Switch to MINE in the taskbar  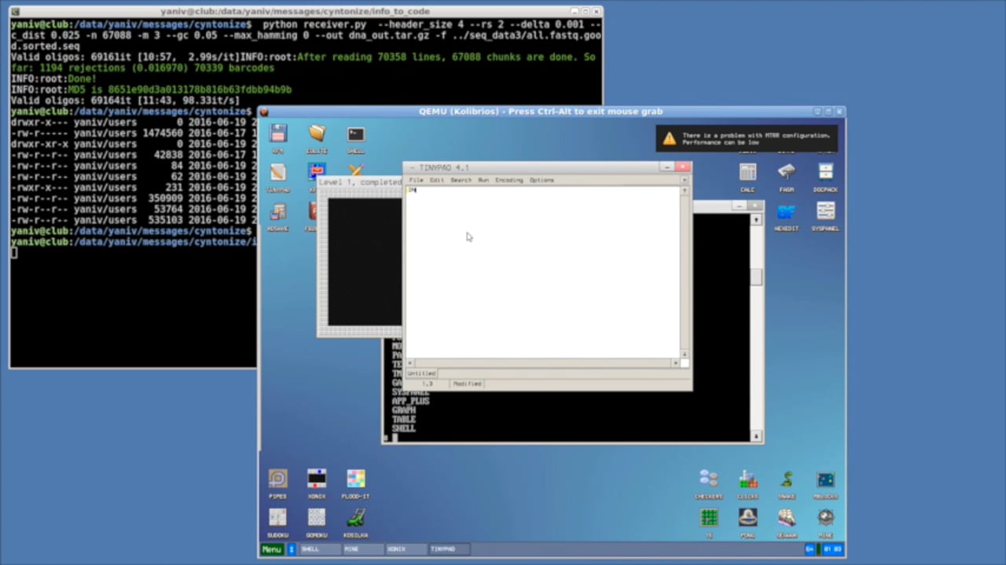(363, 549)
